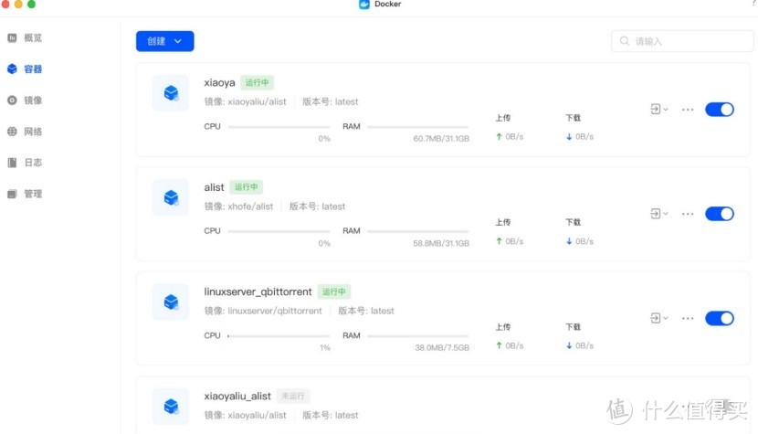
Task: Expand the linuxserver_qbittorrent terminal access dropdown
Action: pyautogui.click(x=659, y=318)
